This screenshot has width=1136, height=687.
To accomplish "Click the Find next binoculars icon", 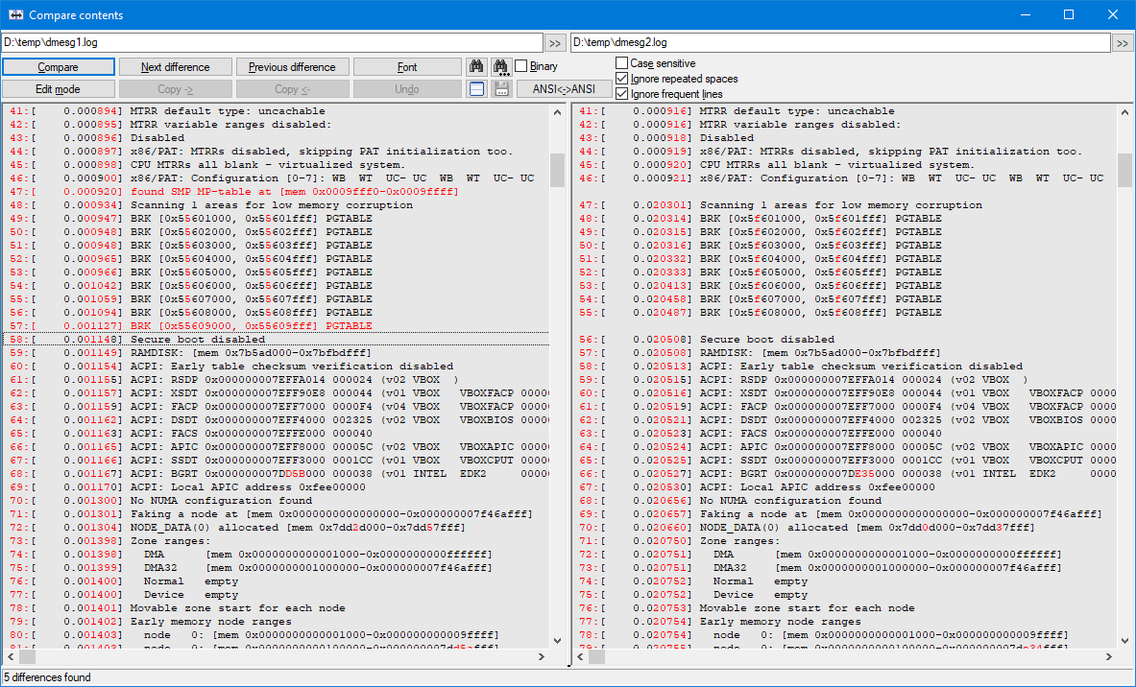I will tap(500, 67).
